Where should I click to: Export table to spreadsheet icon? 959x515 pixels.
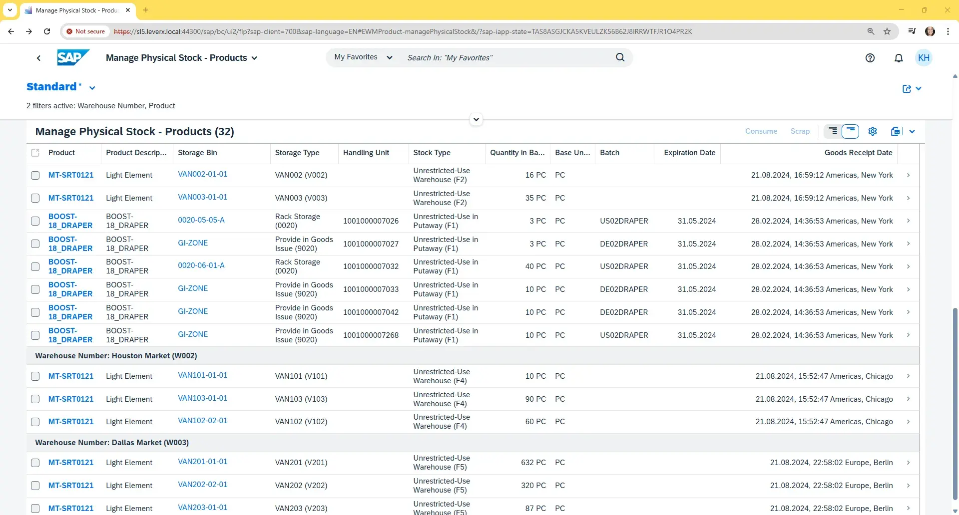point(896,131)
